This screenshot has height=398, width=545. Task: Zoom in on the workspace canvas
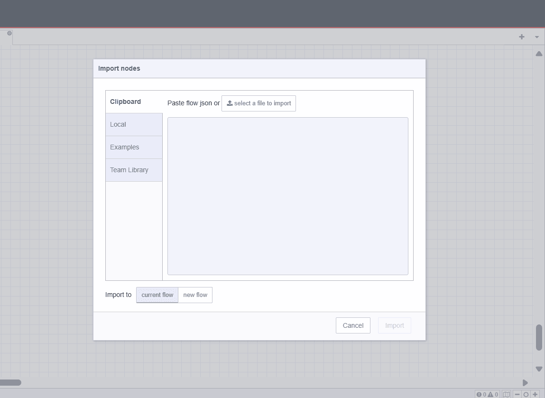click(536, 394)
